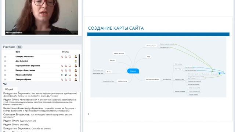235x132 pixels.
Task: Open row menu for Шалухо Анастасия
Action: (x=5, y=56)
